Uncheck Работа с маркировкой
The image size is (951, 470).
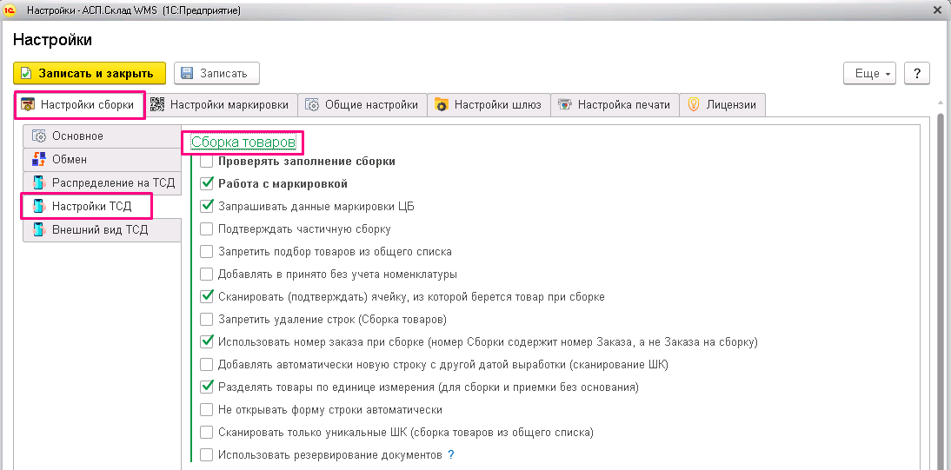coord(207,183)
